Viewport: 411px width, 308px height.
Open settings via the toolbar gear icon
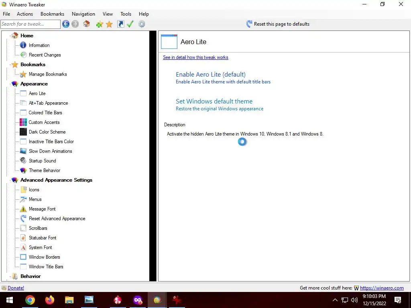(x=142, y=24)
